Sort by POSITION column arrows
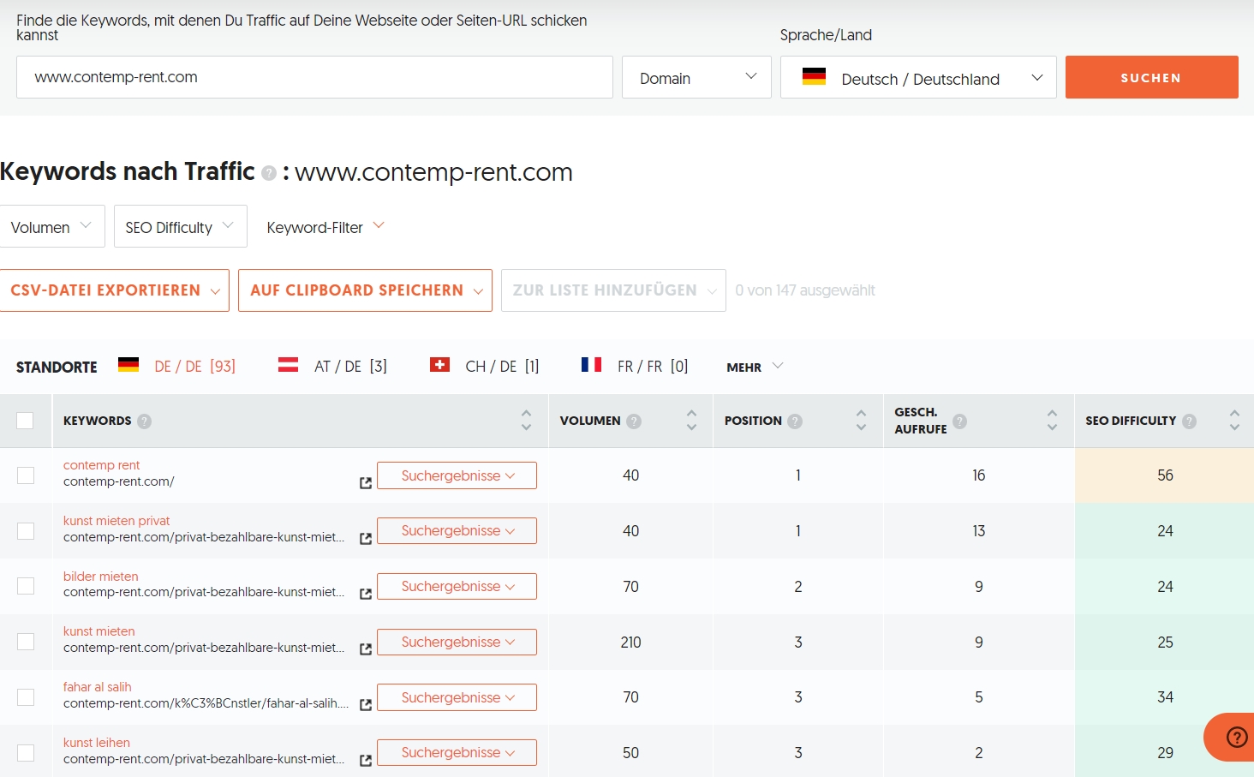 coord(861,420)
